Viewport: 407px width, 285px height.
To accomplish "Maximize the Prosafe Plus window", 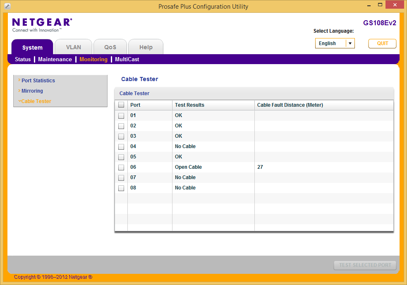I will [x=380, y=5].
